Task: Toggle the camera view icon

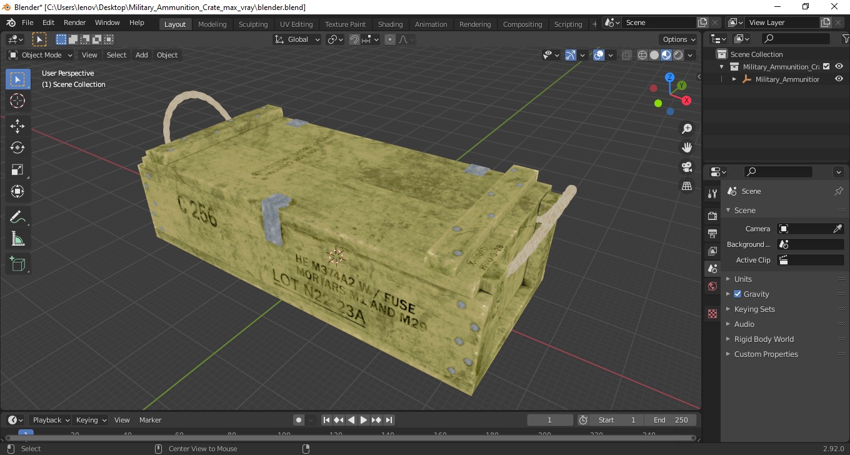Action: (x=687, y=167)
